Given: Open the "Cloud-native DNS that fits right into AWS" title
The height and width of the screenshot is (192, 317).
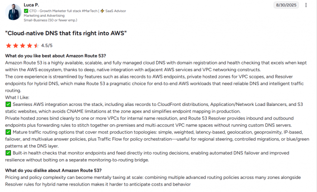Looking at the screenshot, I should pos(66,33).
